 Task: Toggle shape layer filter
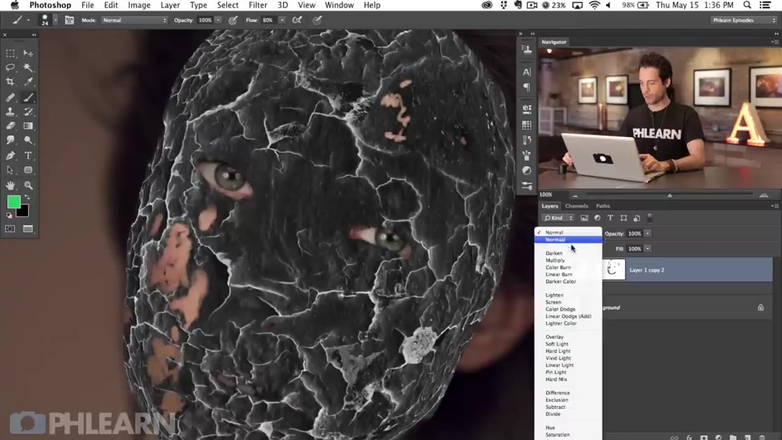pos(624,218)
